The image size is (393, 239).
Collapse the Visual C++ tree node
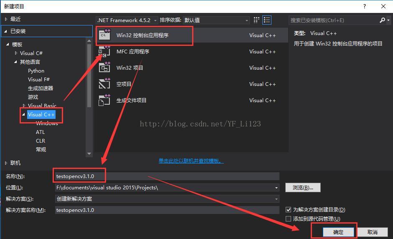pos(23,114)
